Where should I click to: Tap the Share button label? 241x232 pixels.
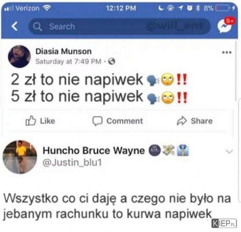tap(201, 121)
